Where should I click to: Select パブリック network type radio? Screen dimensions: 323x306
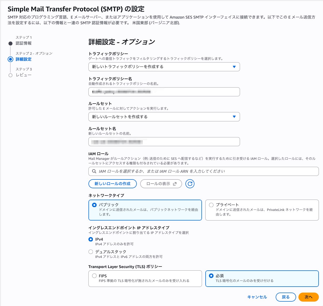pos(94,205)
